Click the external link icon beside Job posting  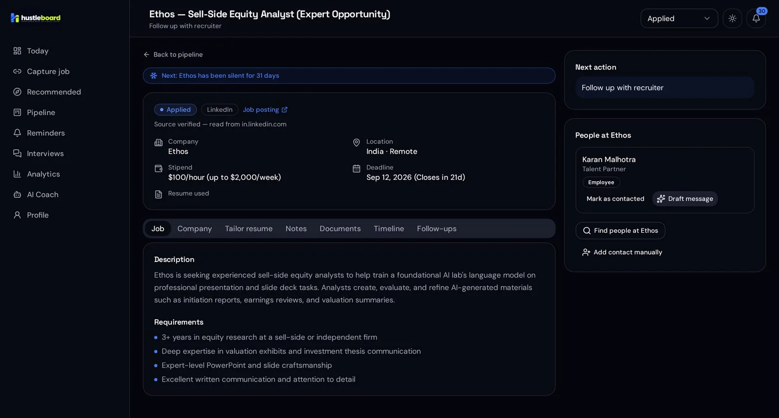click(284, 110)
